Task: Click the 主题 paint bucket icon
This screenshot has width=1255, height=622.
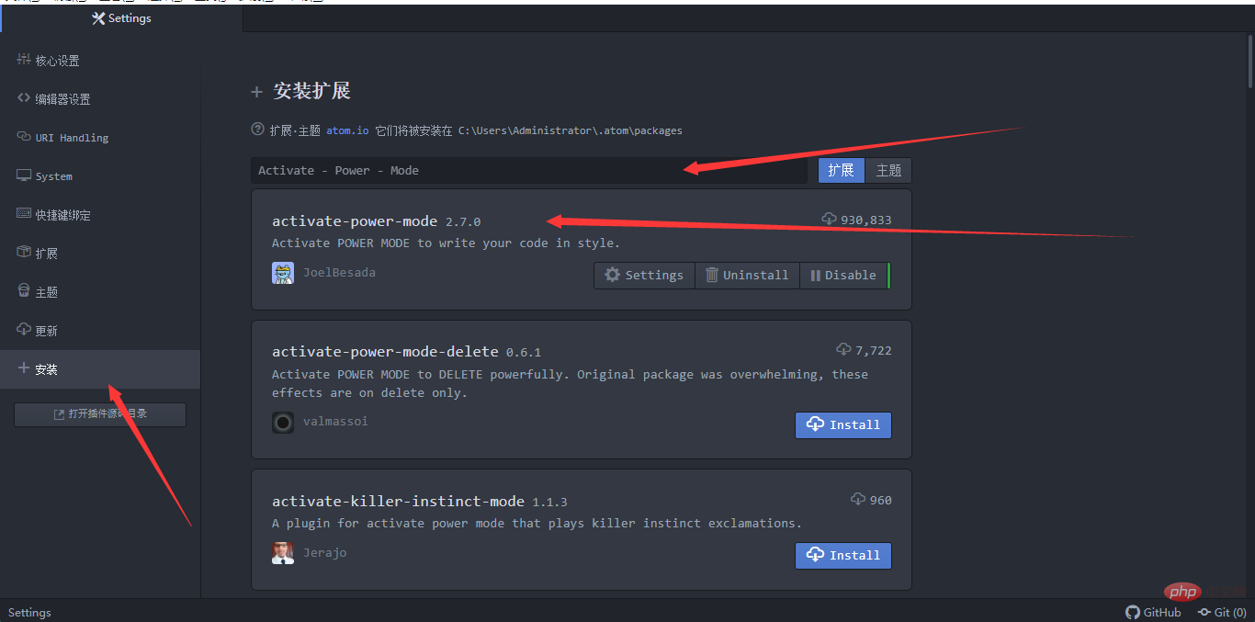Action: (x=24, y=291)
